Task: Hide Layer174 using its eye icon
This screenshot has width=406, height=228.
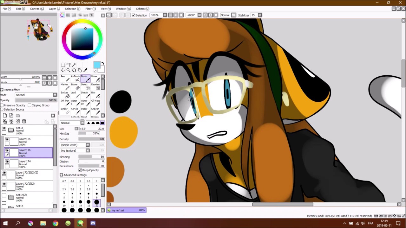Action: tap(7, 161)
